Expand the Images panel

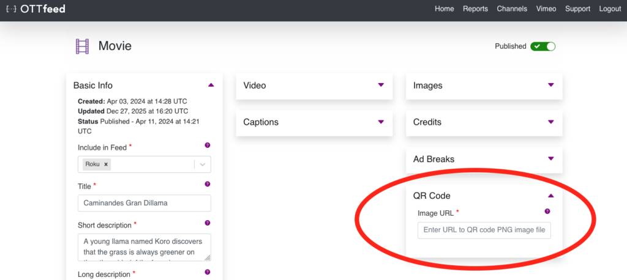tap(550, 85)
